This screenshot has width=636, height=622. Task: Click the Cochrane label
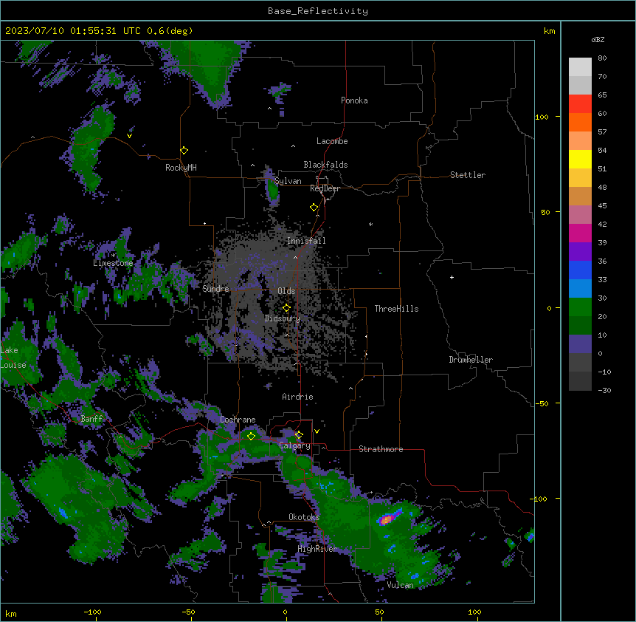point(238,420)
